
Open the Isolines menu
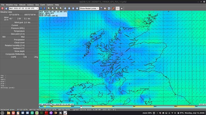click(x=30, y=5)
